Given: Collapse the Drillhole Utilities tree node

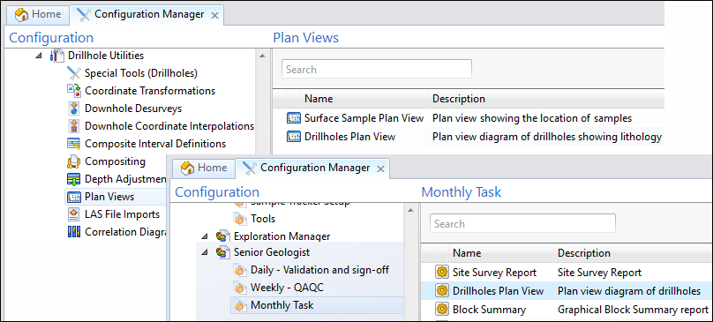Looking at the screenshot, I should click(38, 56).
